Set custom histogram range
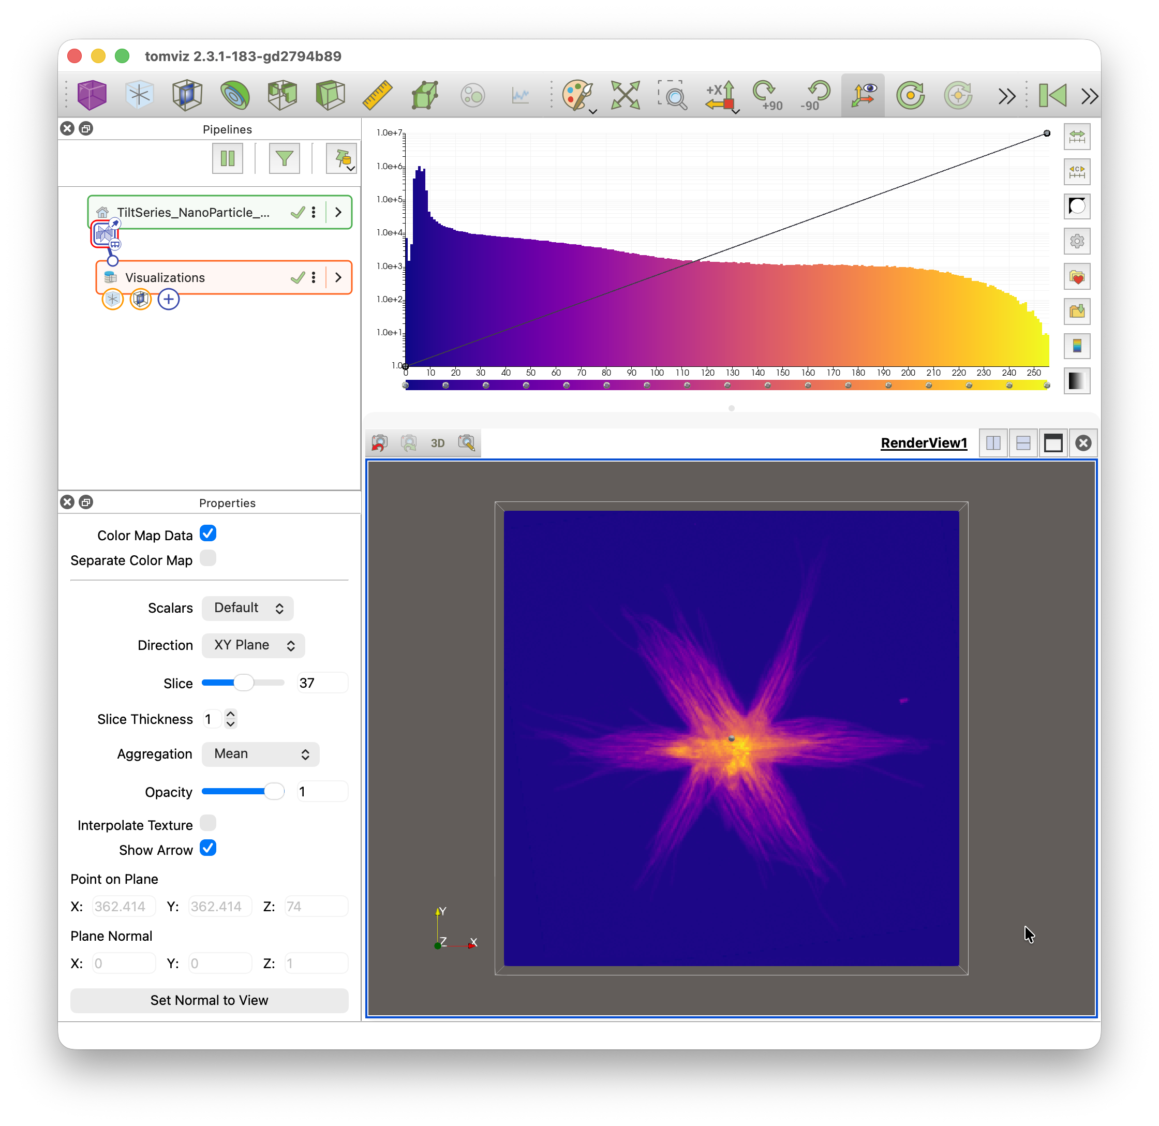This screenshot has height=1126, width=1159. coord(1077,171)
